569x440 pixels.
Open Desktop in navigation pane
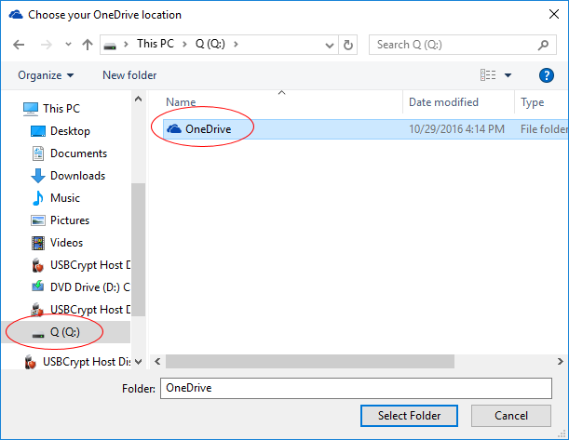[x=70, y=131]
